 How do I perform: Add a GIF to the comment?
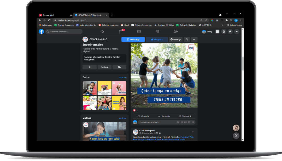189,122
